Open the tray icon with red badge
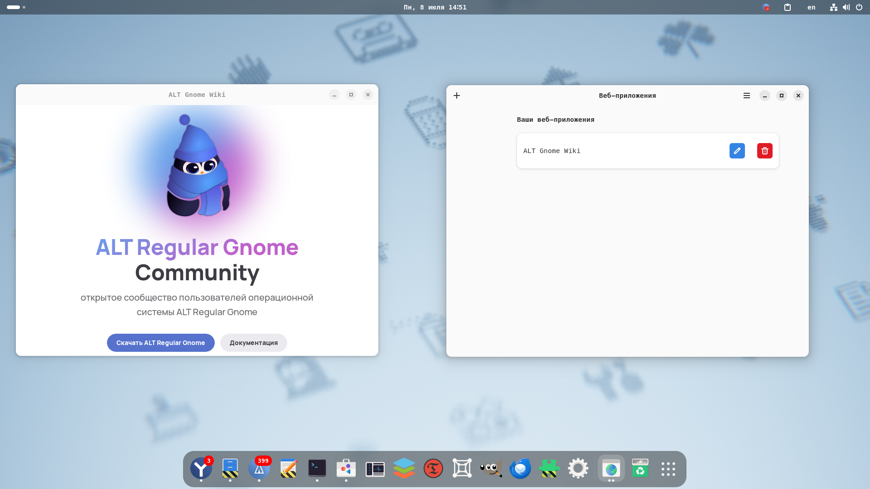The height and width of the screenshot is (489, 870). 766,7
